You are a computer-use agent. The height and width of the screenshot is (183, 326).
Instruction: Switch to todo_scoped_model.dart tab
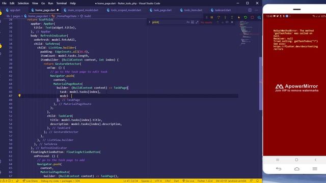point(125,10)
